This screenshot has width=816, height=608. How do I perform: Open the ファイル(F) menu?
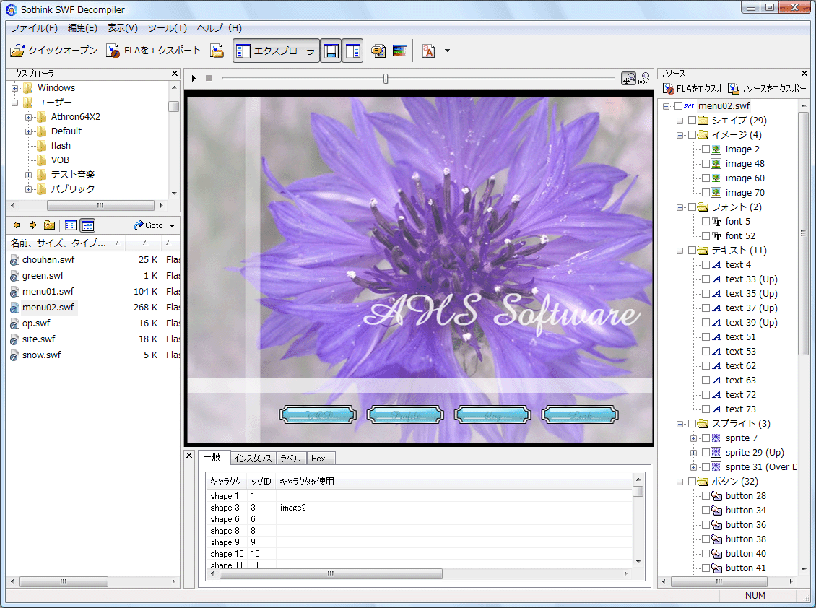point(35,28)
